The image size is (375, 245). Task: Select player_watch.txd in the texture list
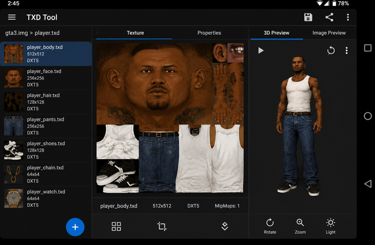point(46,198)
